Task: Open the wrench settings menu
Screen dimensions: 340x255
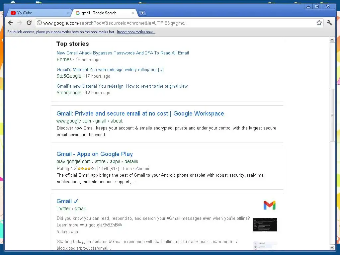Action: click(329, 23)
